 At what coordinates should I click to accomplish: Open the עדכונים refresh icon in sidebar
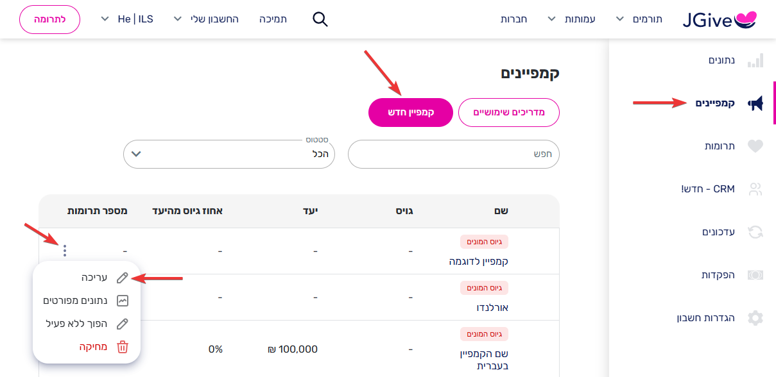coord(756,232)
